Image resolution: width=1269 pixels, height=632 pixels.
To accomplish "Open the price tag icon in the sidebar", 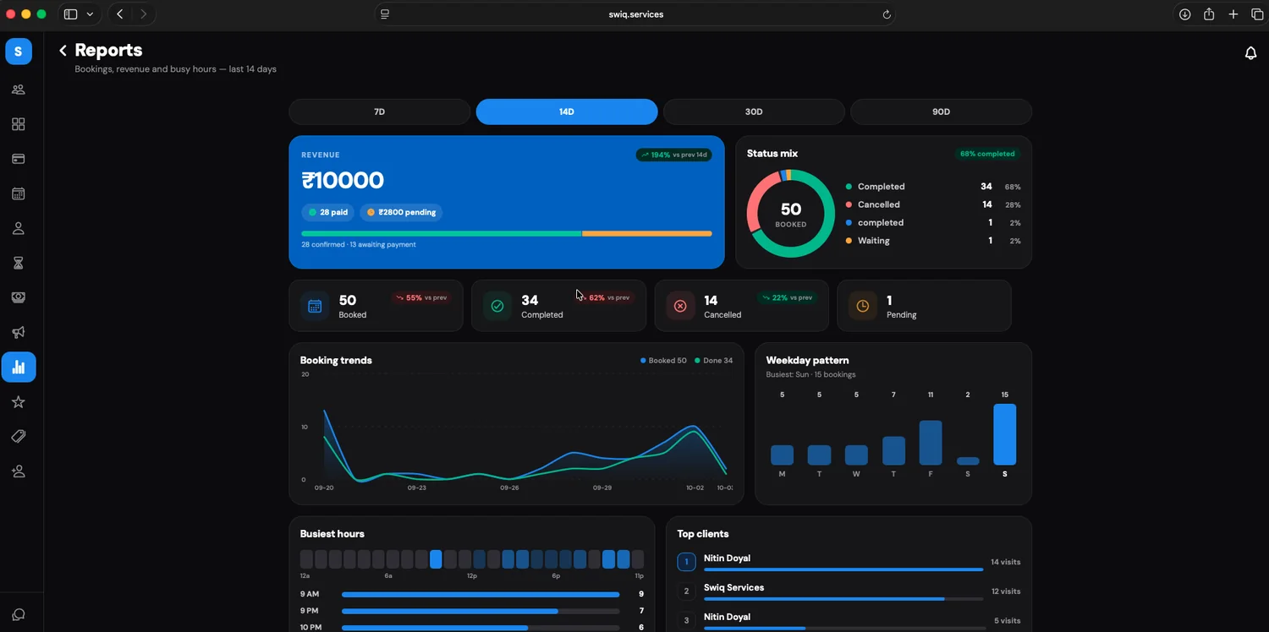I will click(19, 437).
